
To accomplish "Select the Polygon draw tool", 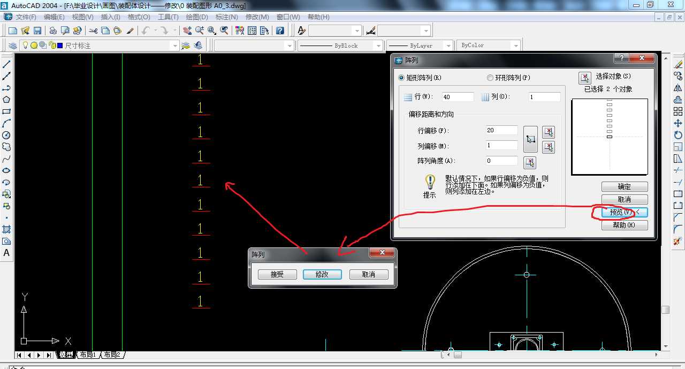I will click(6, 100).
